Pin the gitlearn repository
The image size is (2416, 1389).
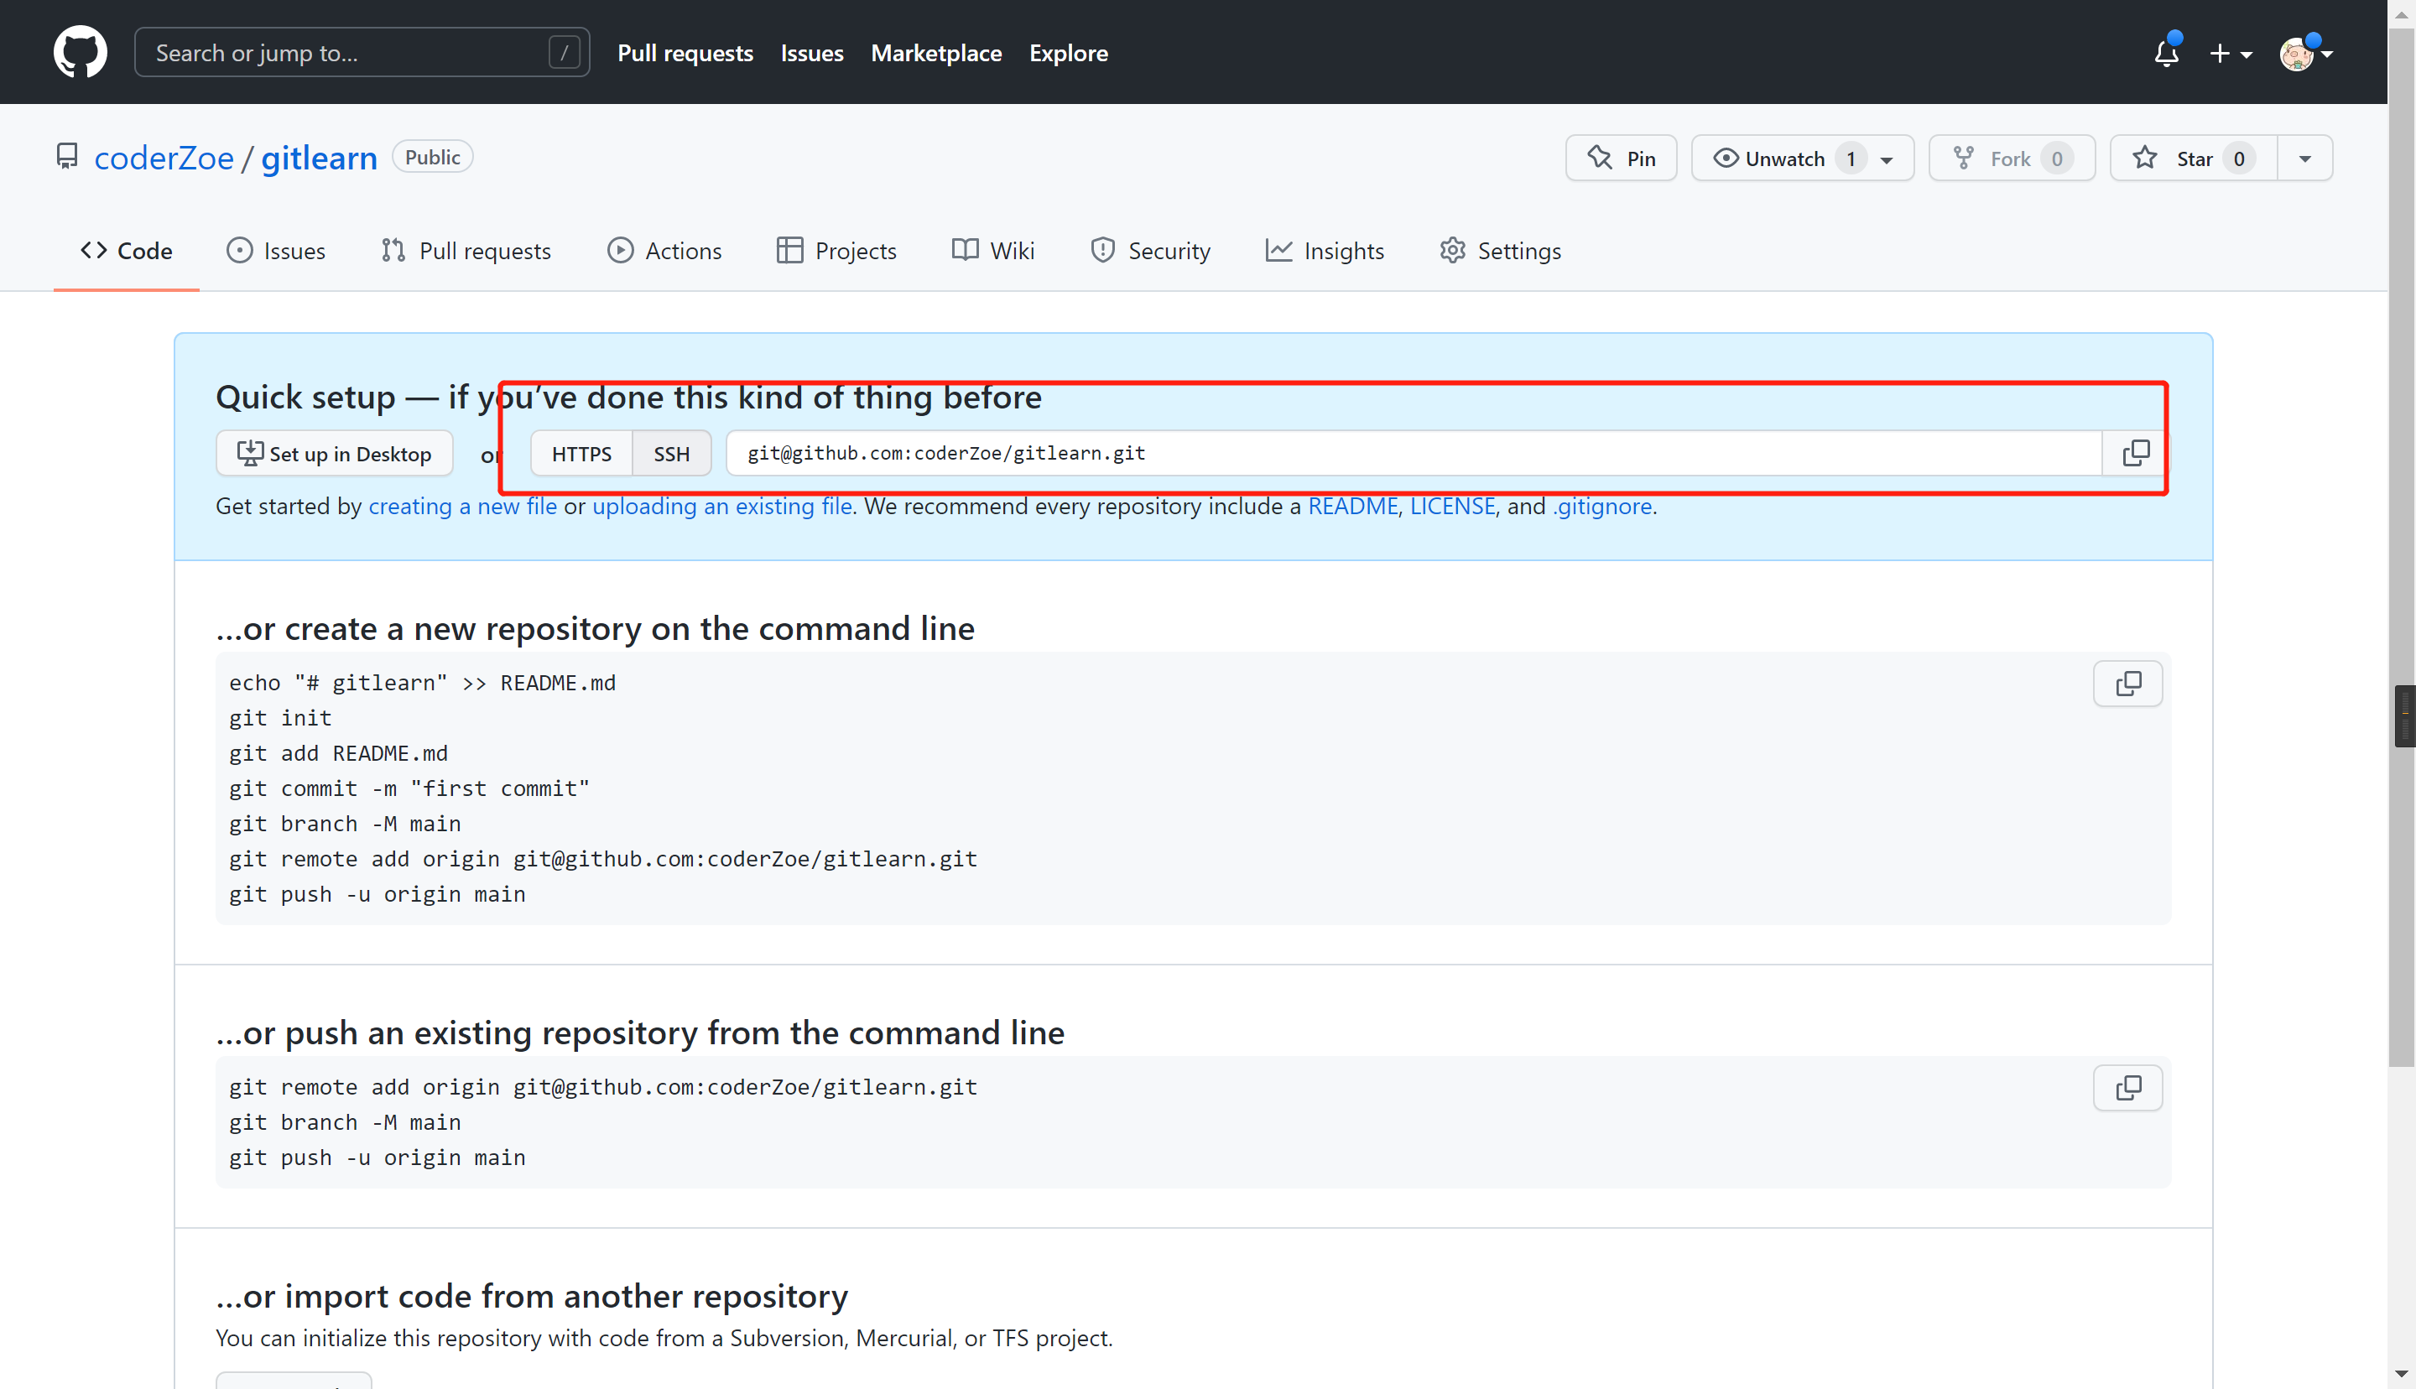click(1621, 159)
